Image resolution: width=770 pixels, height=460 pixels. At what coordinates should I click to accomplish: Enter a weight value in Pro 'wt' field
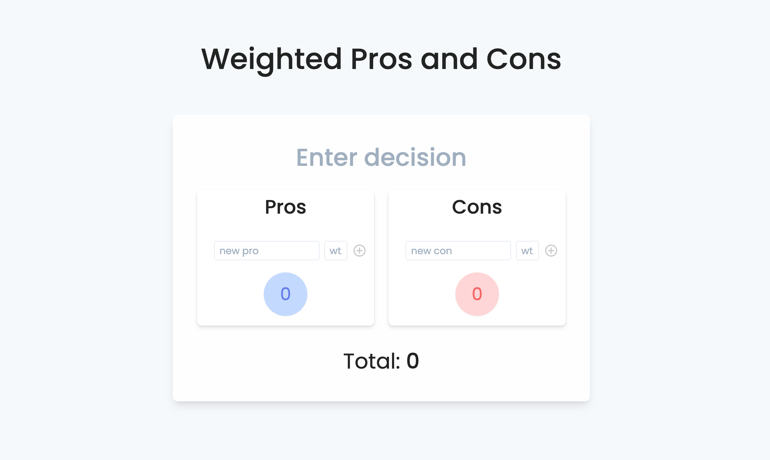[x=336, y=251]
